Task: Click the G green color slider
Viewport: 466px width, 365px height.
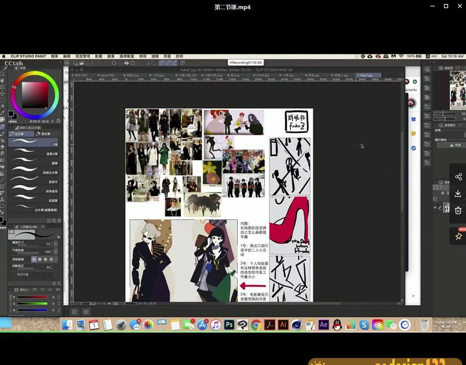Action: pyautogui.click(x=32, y=303)
